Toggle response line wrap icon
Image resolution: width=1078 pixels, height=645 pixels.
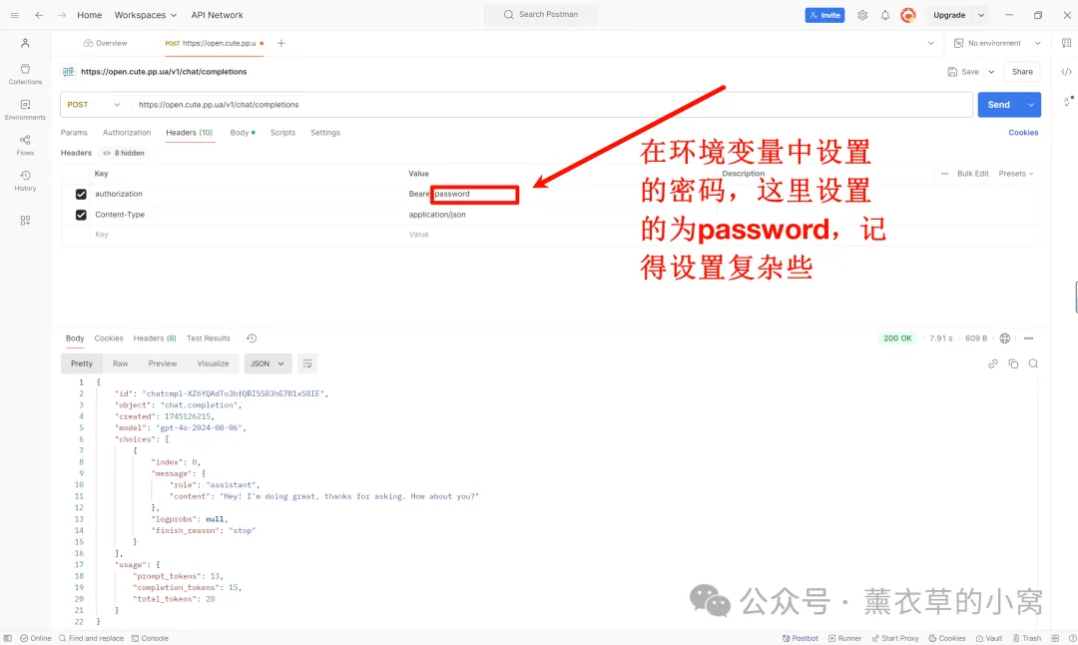pos(307,363)
